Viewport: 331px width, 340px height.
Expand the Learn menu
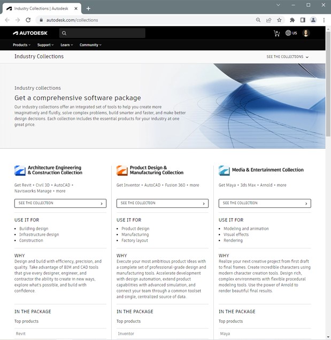coord(67,45)
